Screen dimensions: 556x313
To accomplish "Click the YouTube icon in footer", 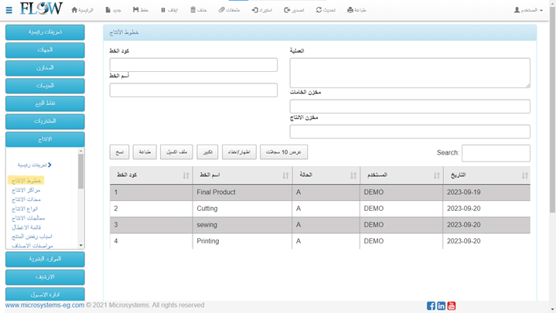I will click(452, 306).
